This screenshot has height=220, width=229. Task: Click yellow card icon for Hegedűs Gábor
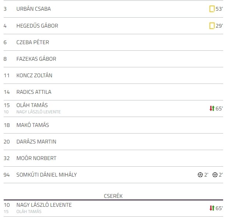pyautogui.click(x=212, y=26)
